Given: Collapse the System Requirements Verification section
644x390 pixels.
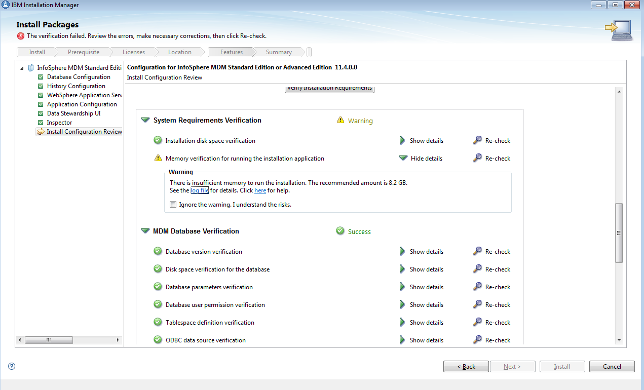Looking at the screenshot, I should [145, 120].
